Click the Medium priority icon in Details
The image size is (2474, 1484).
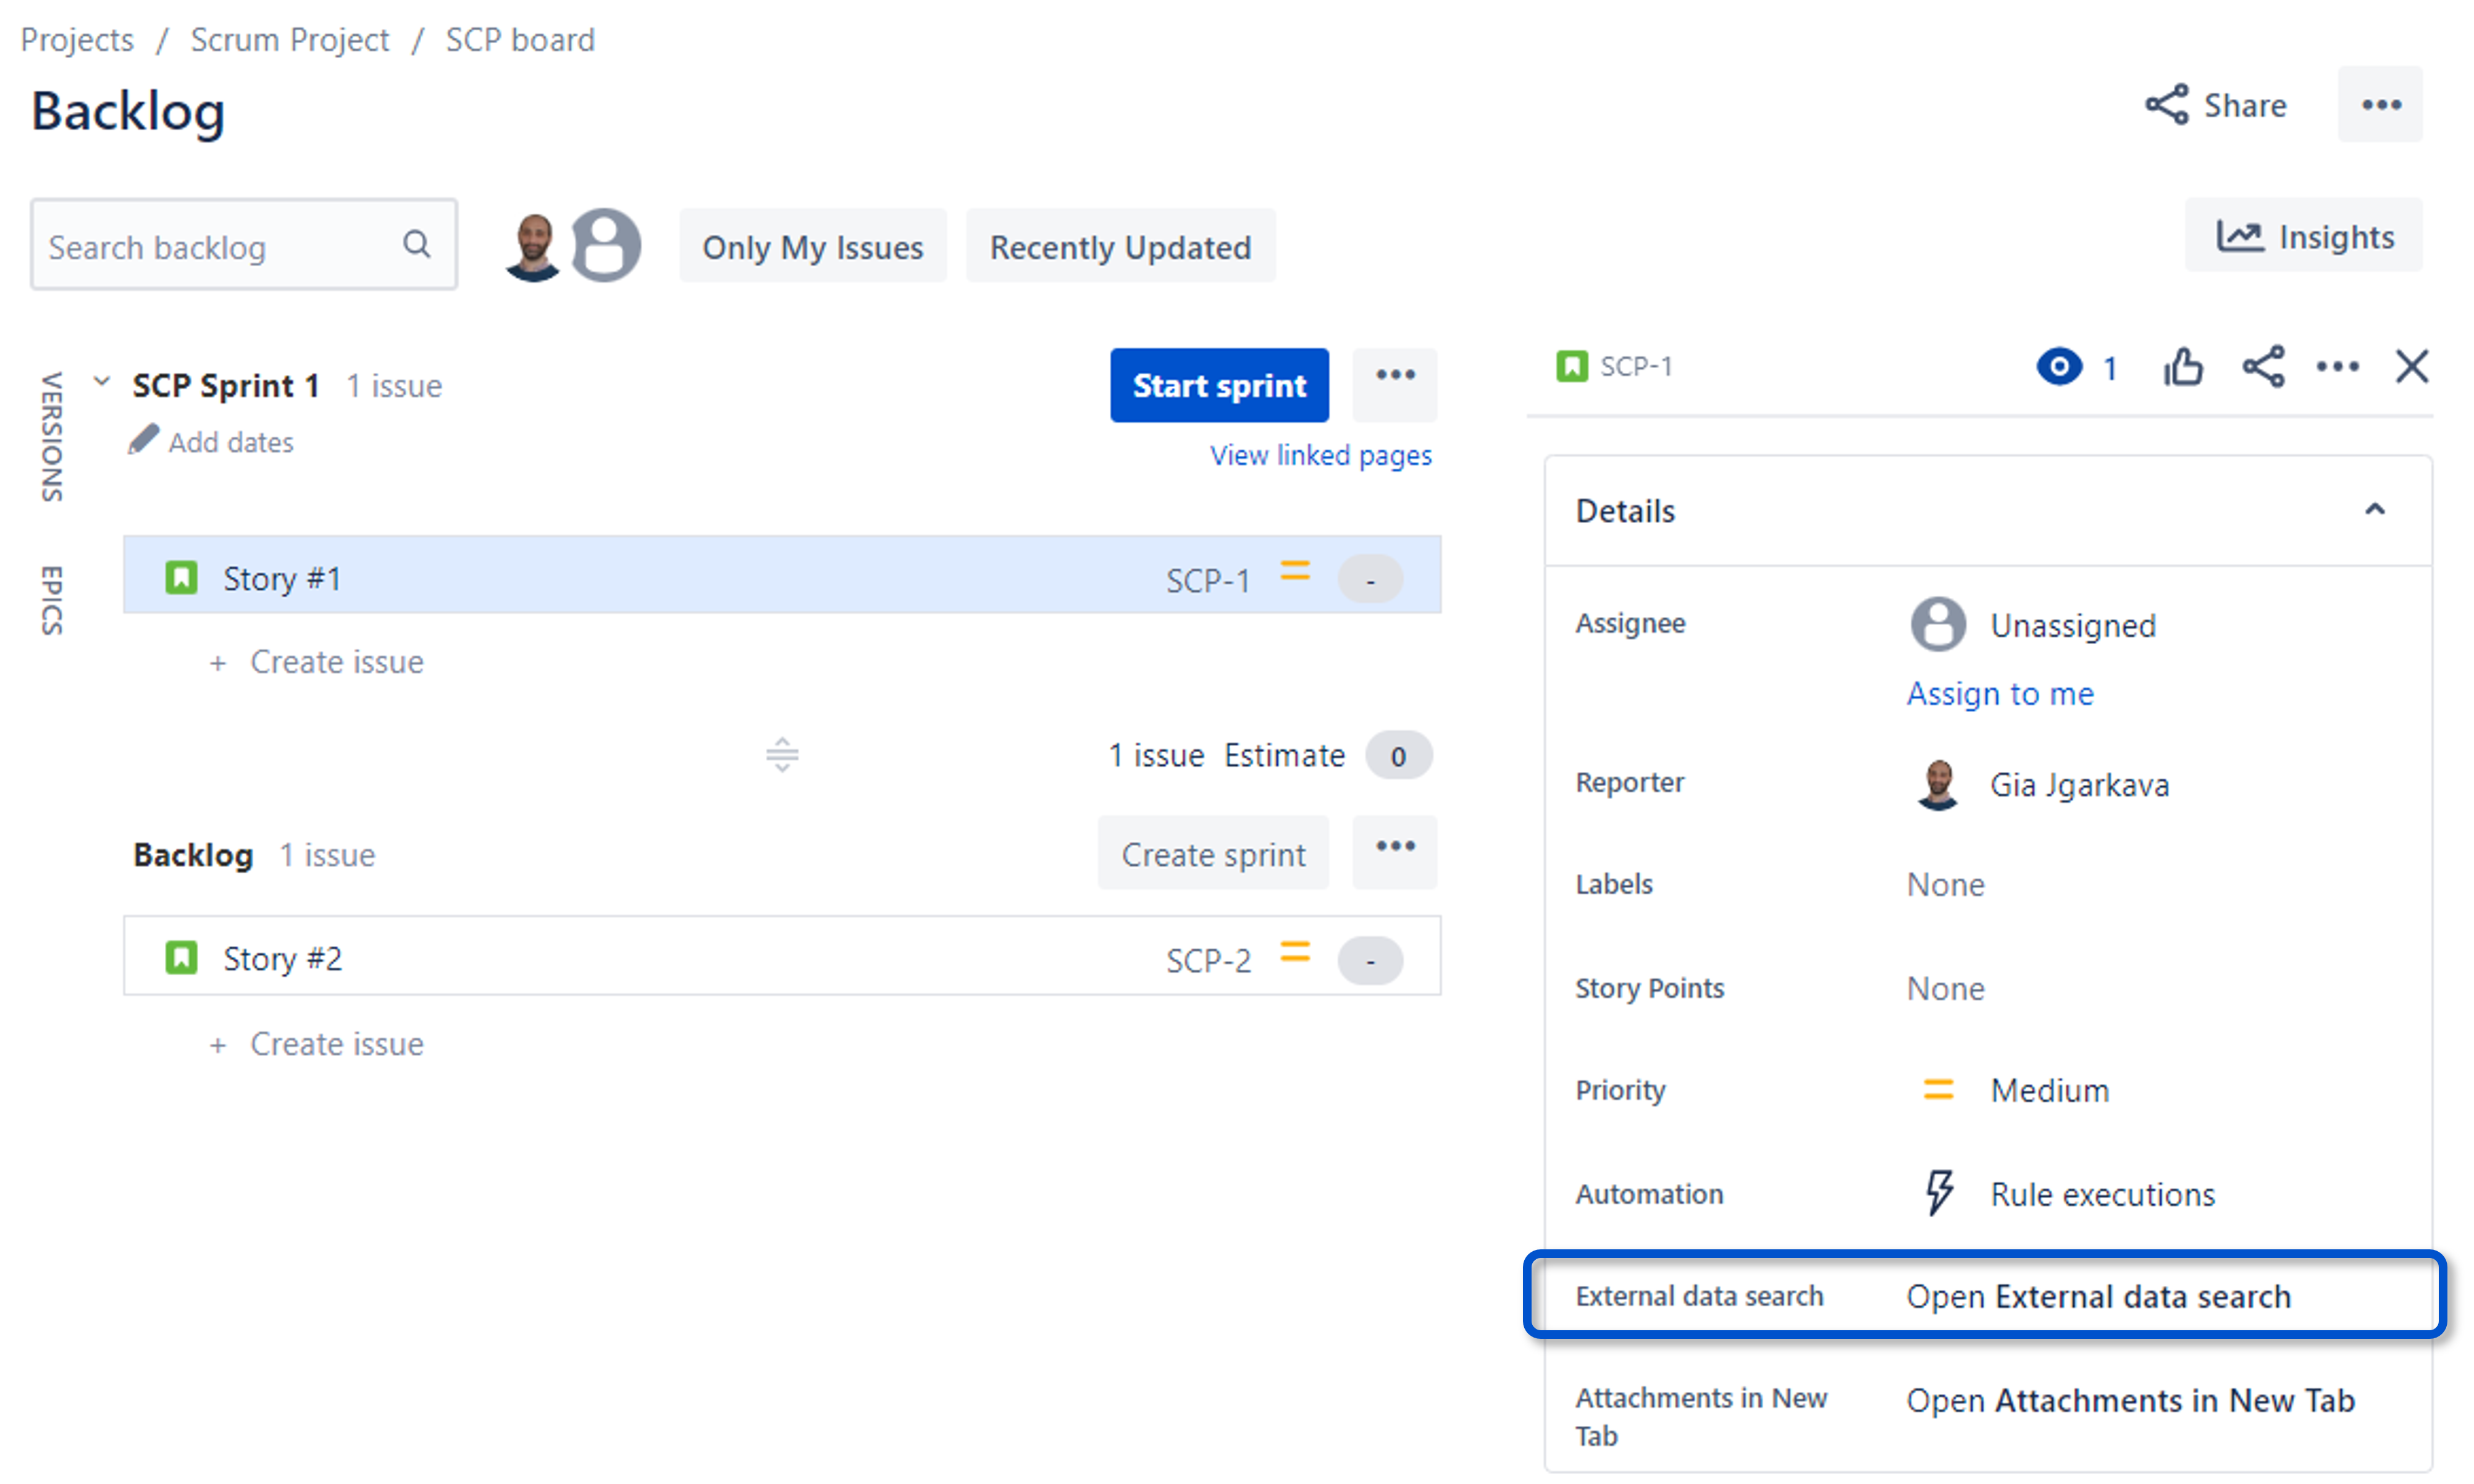pyautogui.click(x=1938, y=1090)
